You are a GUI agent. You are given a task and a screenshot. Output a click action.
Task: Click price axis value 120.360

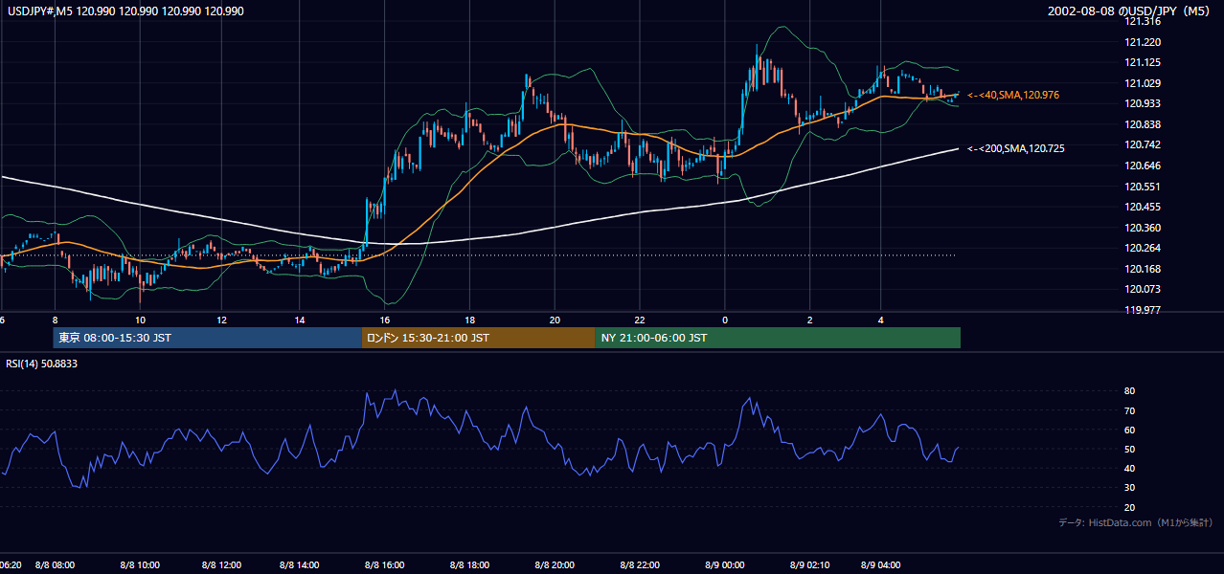(1143, 228)
